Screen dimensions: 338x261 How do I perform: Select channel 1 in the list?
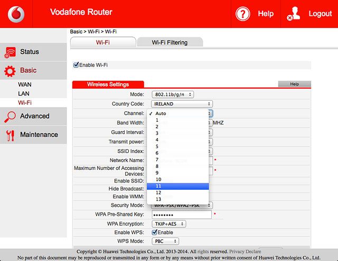[x=178, y=120]
